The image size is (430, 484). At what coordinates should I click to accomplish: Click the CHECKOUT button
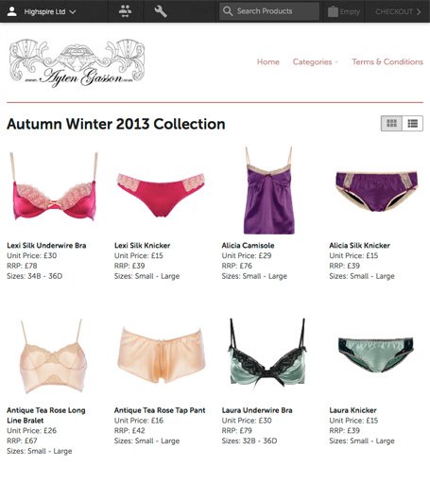coord(398,11)
